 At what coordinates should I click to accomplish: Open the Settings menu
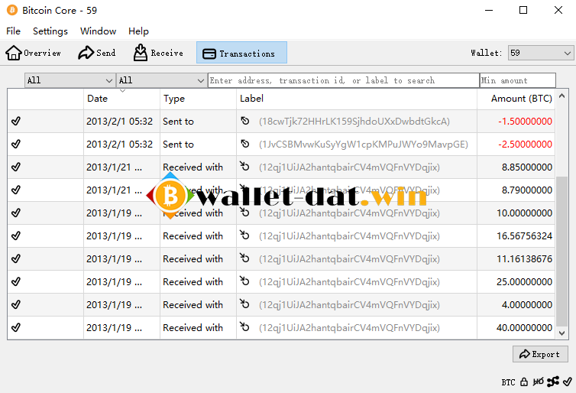[50, 31]
